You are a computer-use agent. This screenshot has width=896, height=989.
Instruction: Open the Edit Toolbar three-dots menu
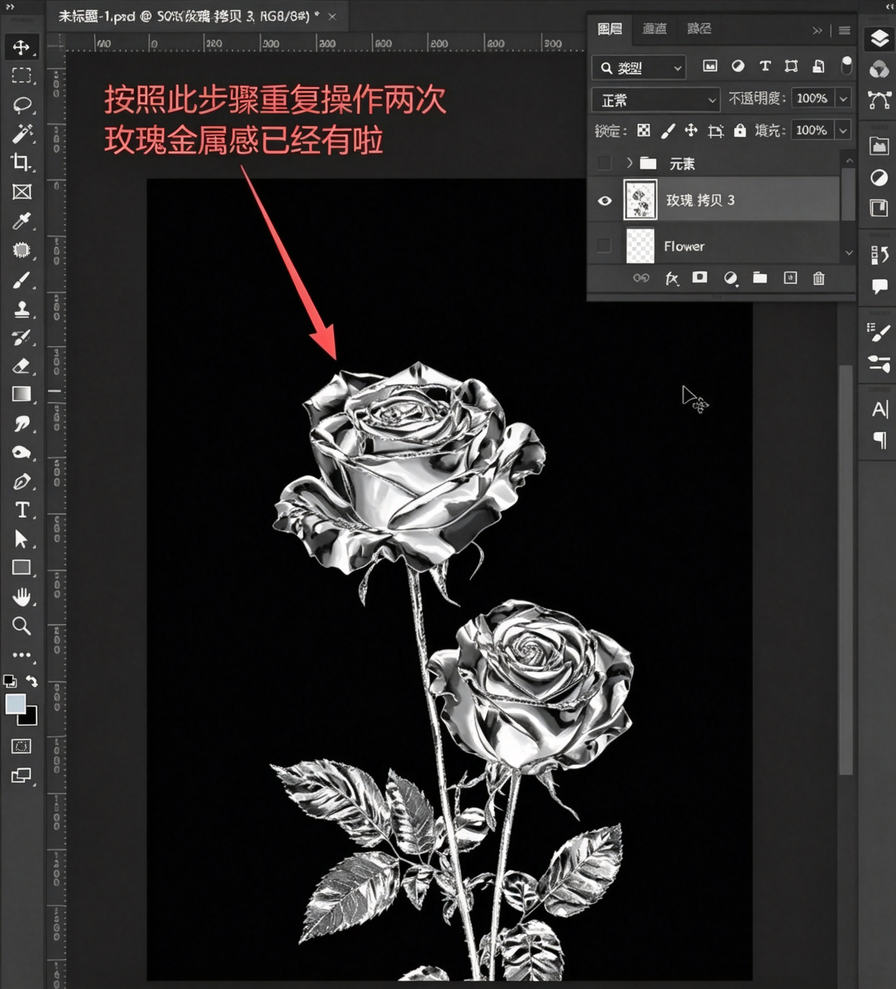click(x=21, y=655)
